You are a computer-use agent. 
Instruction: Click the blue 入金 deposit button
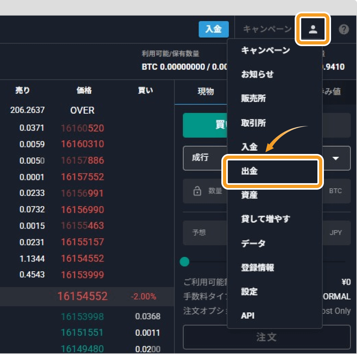[x=214, y=29]
